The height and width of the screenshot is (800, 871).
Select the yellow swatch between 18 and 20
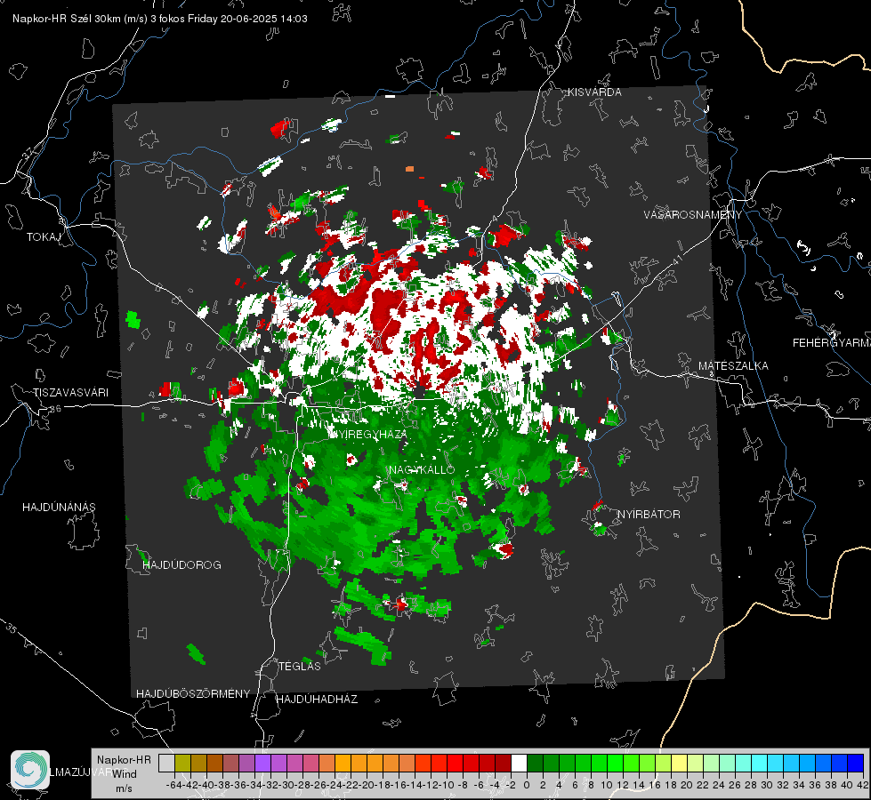(679, 763)
